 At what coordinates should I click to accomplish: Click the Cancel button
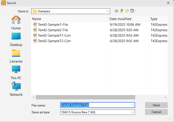(x=156, y=112)
